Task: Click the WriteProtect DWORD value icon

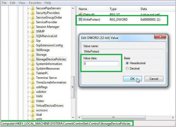Action: coord(80,19)
